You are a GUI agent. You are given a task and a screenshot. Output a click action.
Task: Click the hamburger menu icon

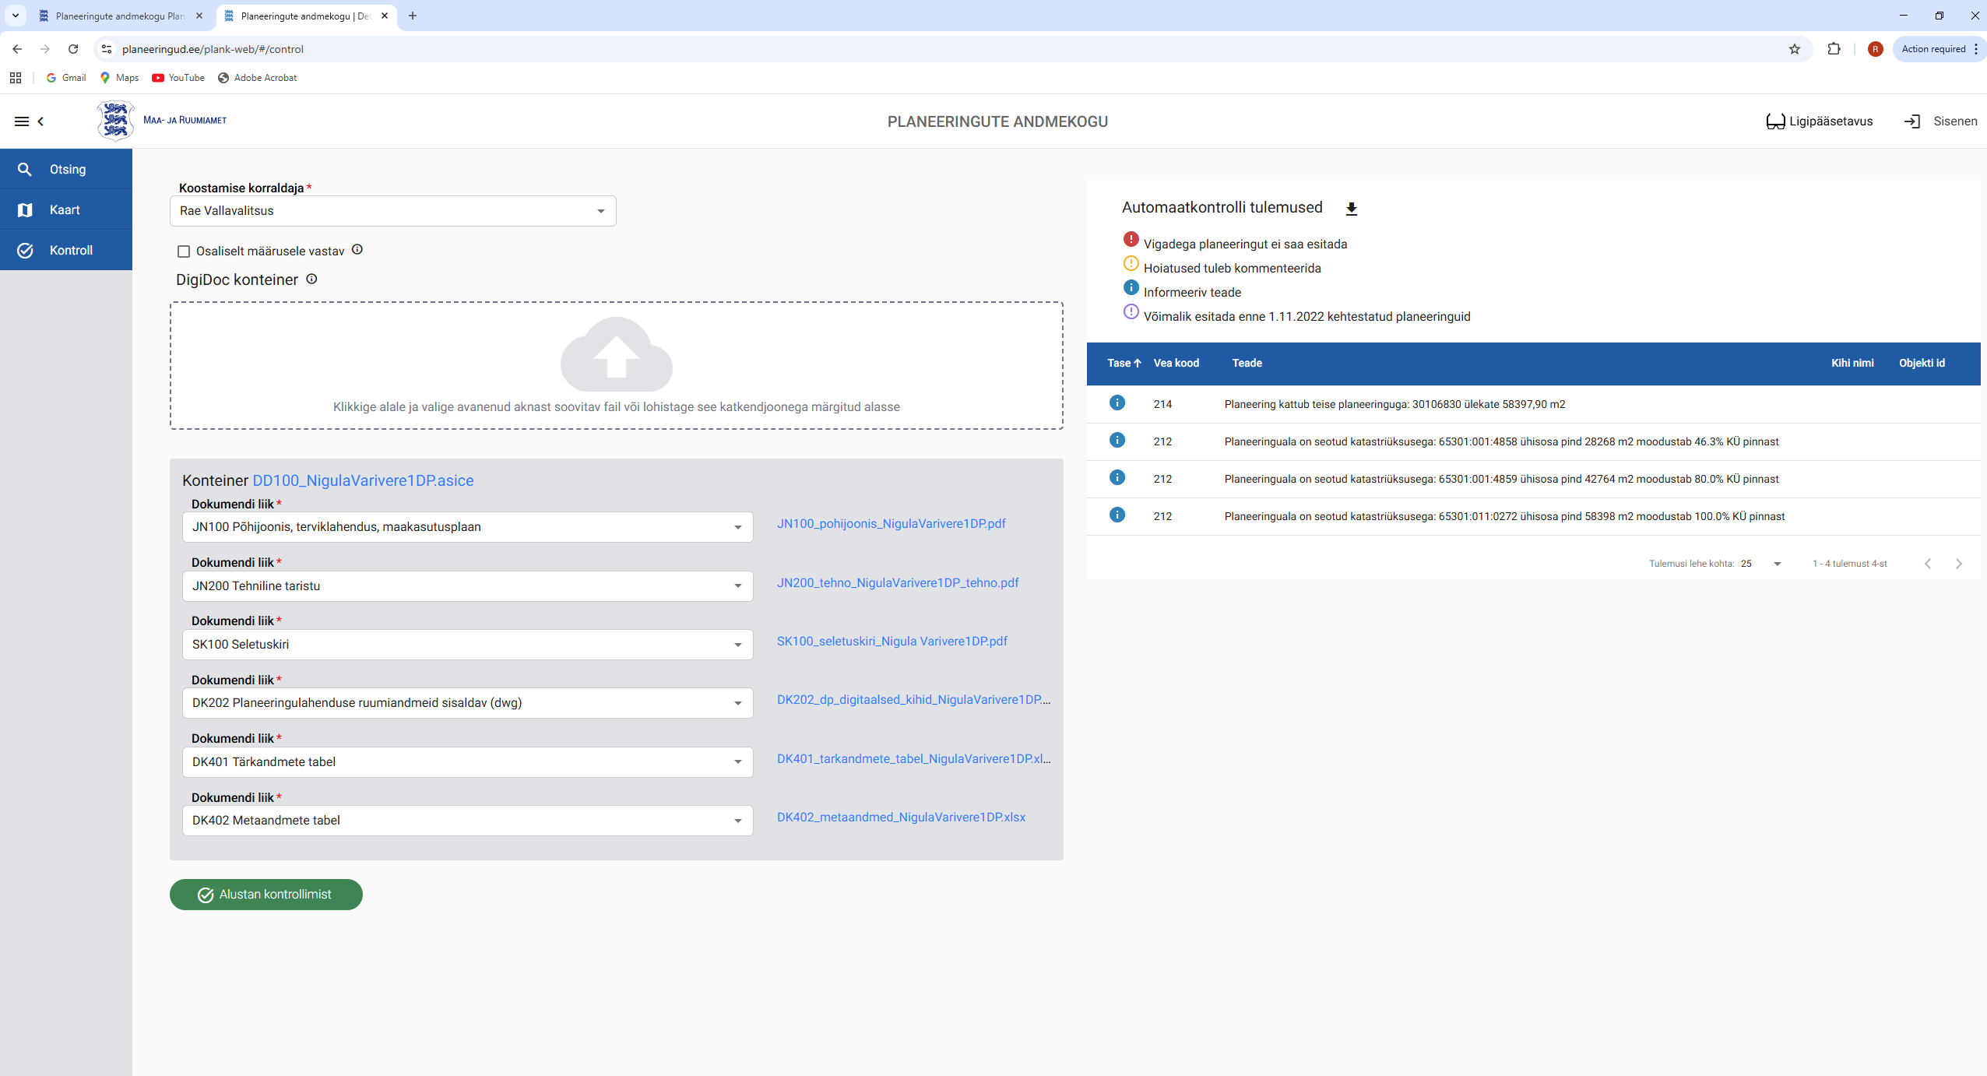[x=22, y=121]
